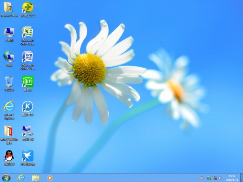Screen dimensions: 243x182
Task: Open the Windows Start menu
Action: [x=6, y=178]
